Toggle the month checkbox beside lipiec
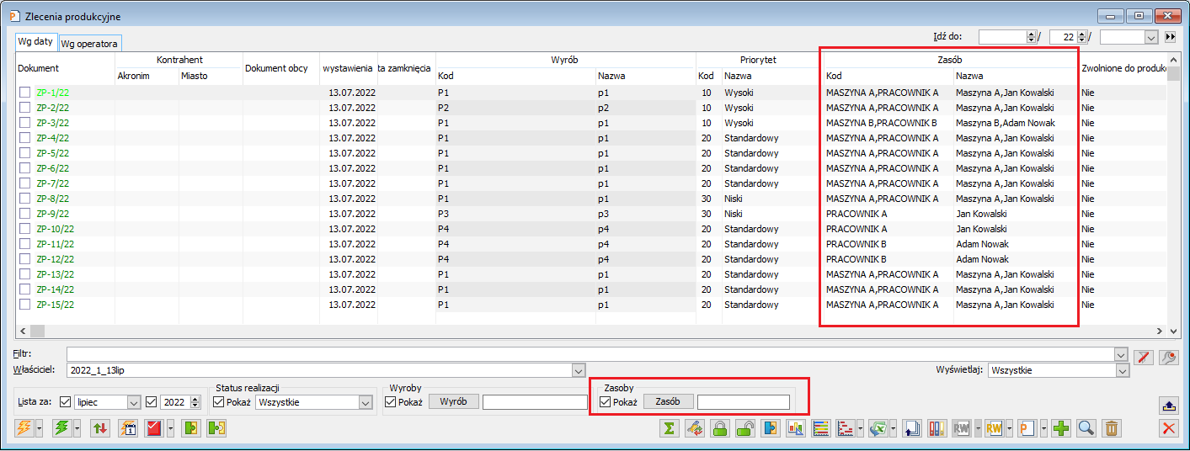This screenshot has height=451, width=1190. 66,402
